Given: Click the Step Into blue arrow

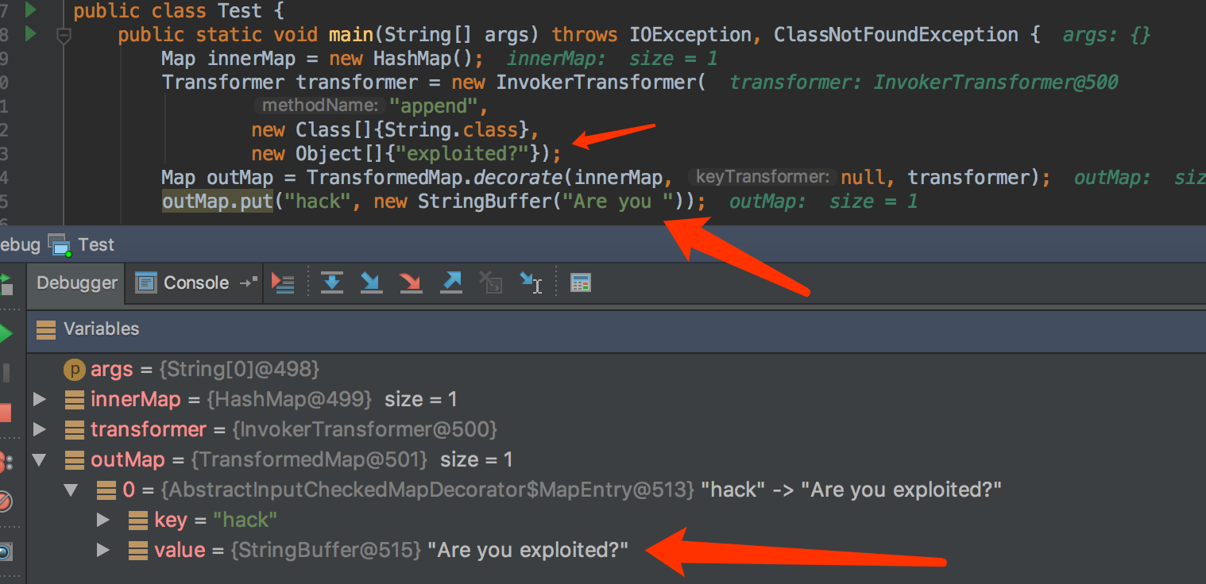Looking at the screenshot, I should click(x=371, y=282).
